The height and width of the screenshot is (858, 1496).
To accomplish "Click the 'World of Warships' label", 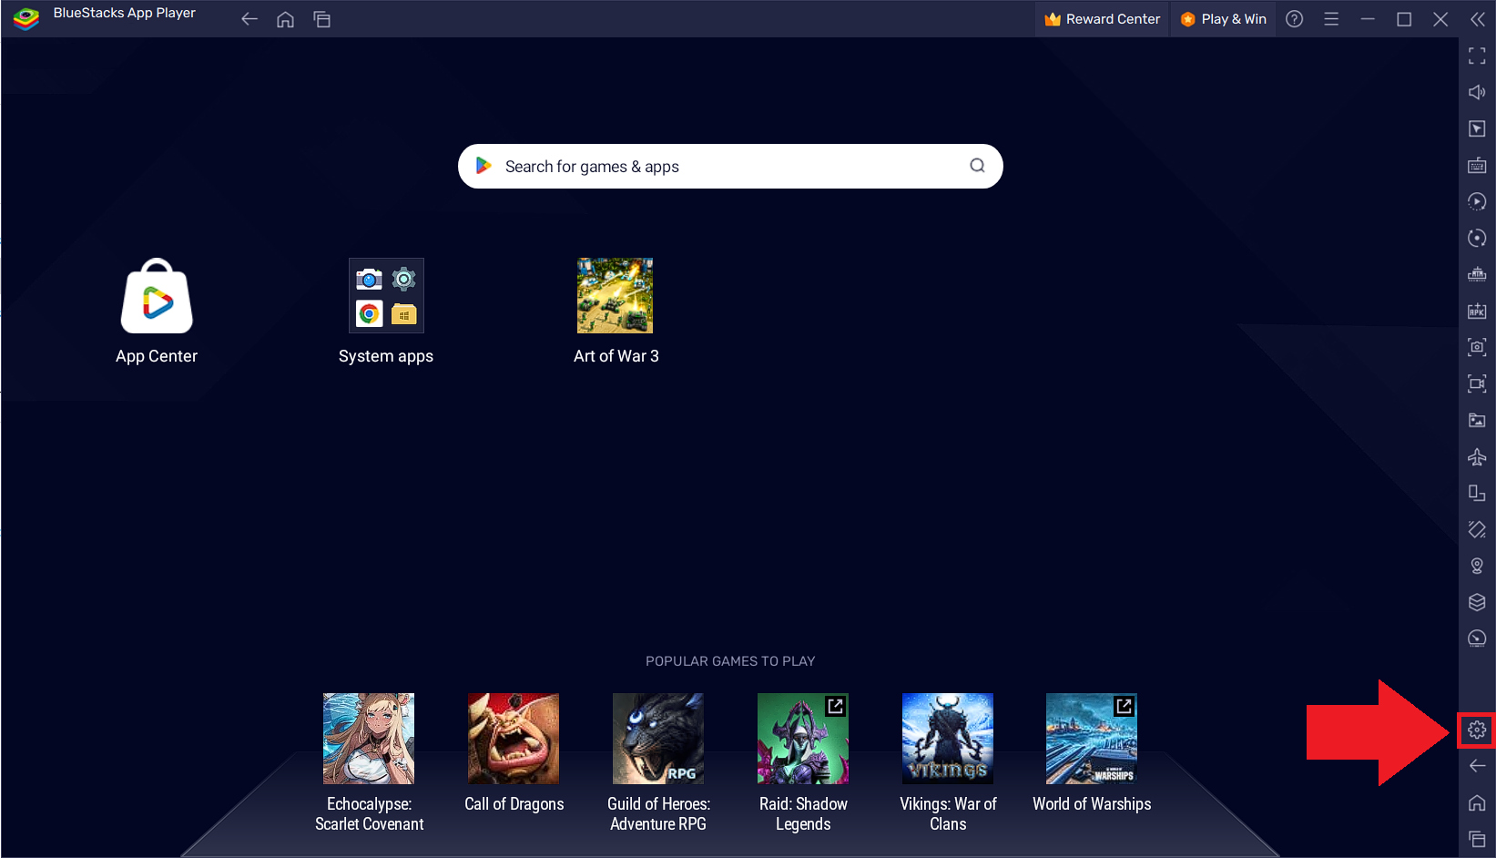I will tap(1092, 804).
